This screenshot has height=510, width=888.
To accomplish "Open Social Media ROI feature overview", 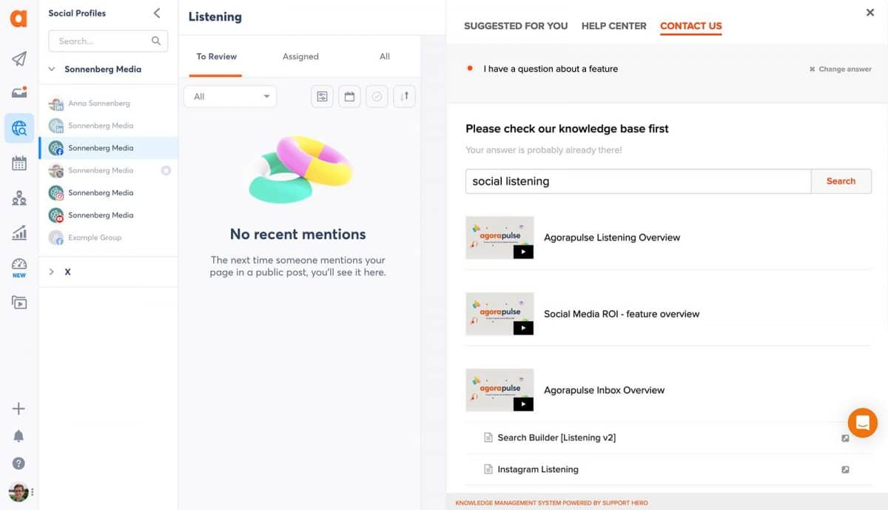I will point(622,314).
